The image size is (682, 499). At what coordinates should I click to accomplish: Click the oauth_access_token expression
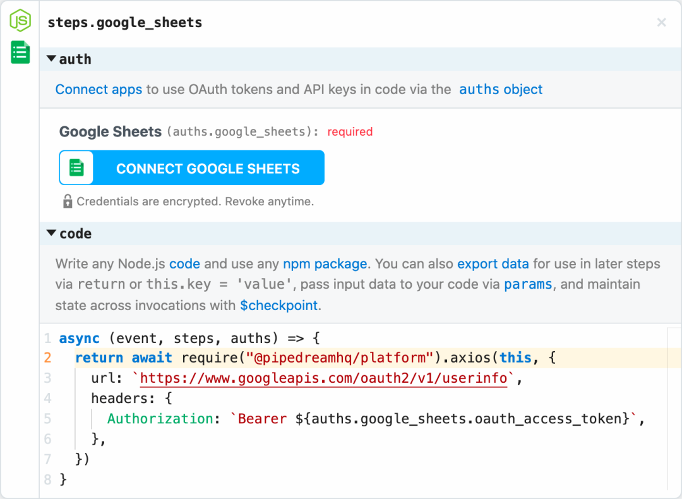tap(462, 419)
